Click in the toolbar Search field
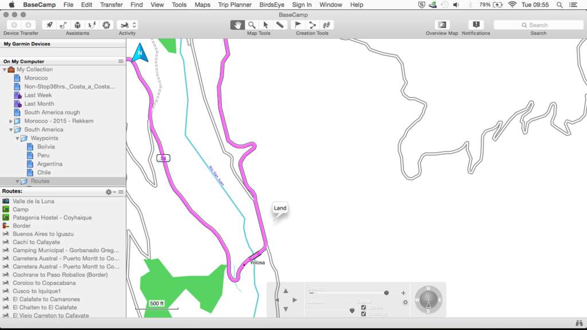Screen dimensions: 587x330 [538, 25]
